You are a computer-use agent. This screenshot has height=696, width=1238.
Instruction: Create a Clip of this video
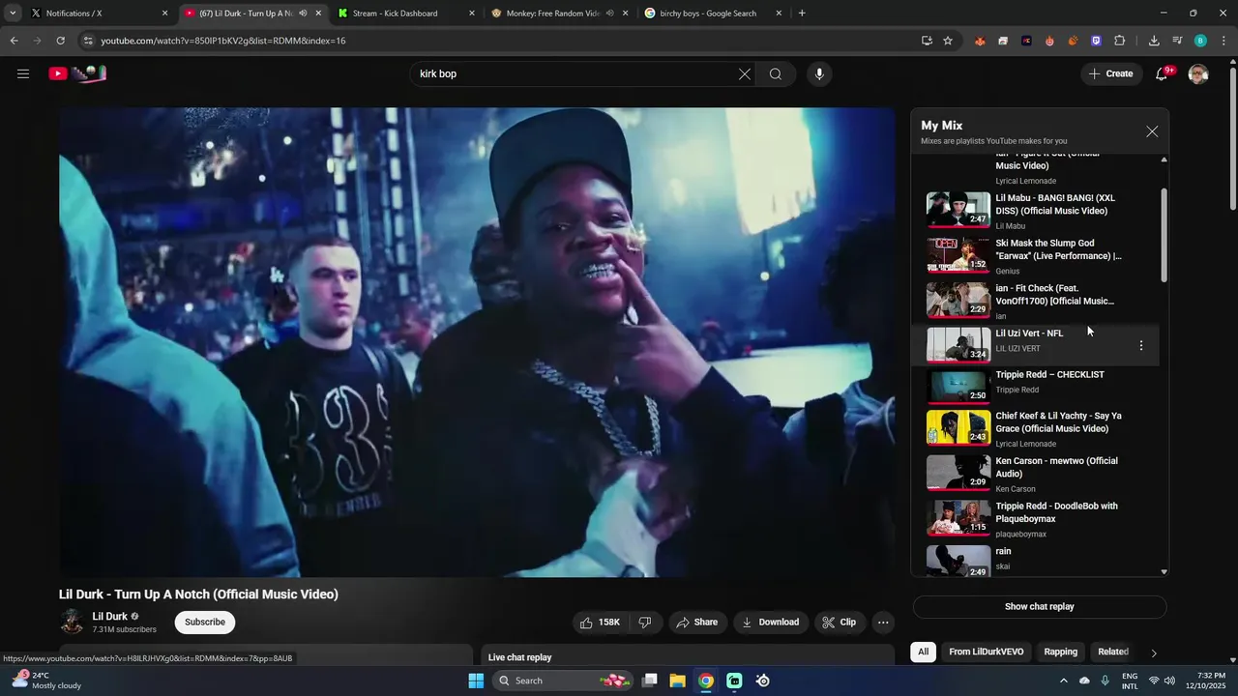point(840,623)
